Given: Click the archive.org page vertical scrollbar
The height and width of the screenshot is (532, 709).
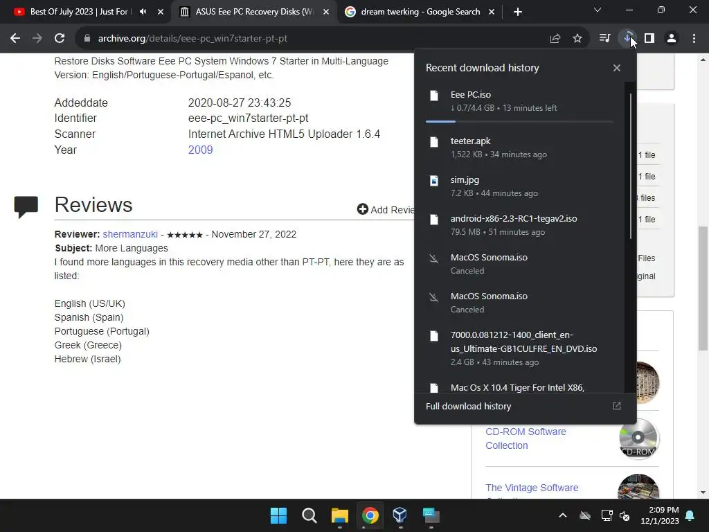Looking at the screenshot, I should [703, 288].
